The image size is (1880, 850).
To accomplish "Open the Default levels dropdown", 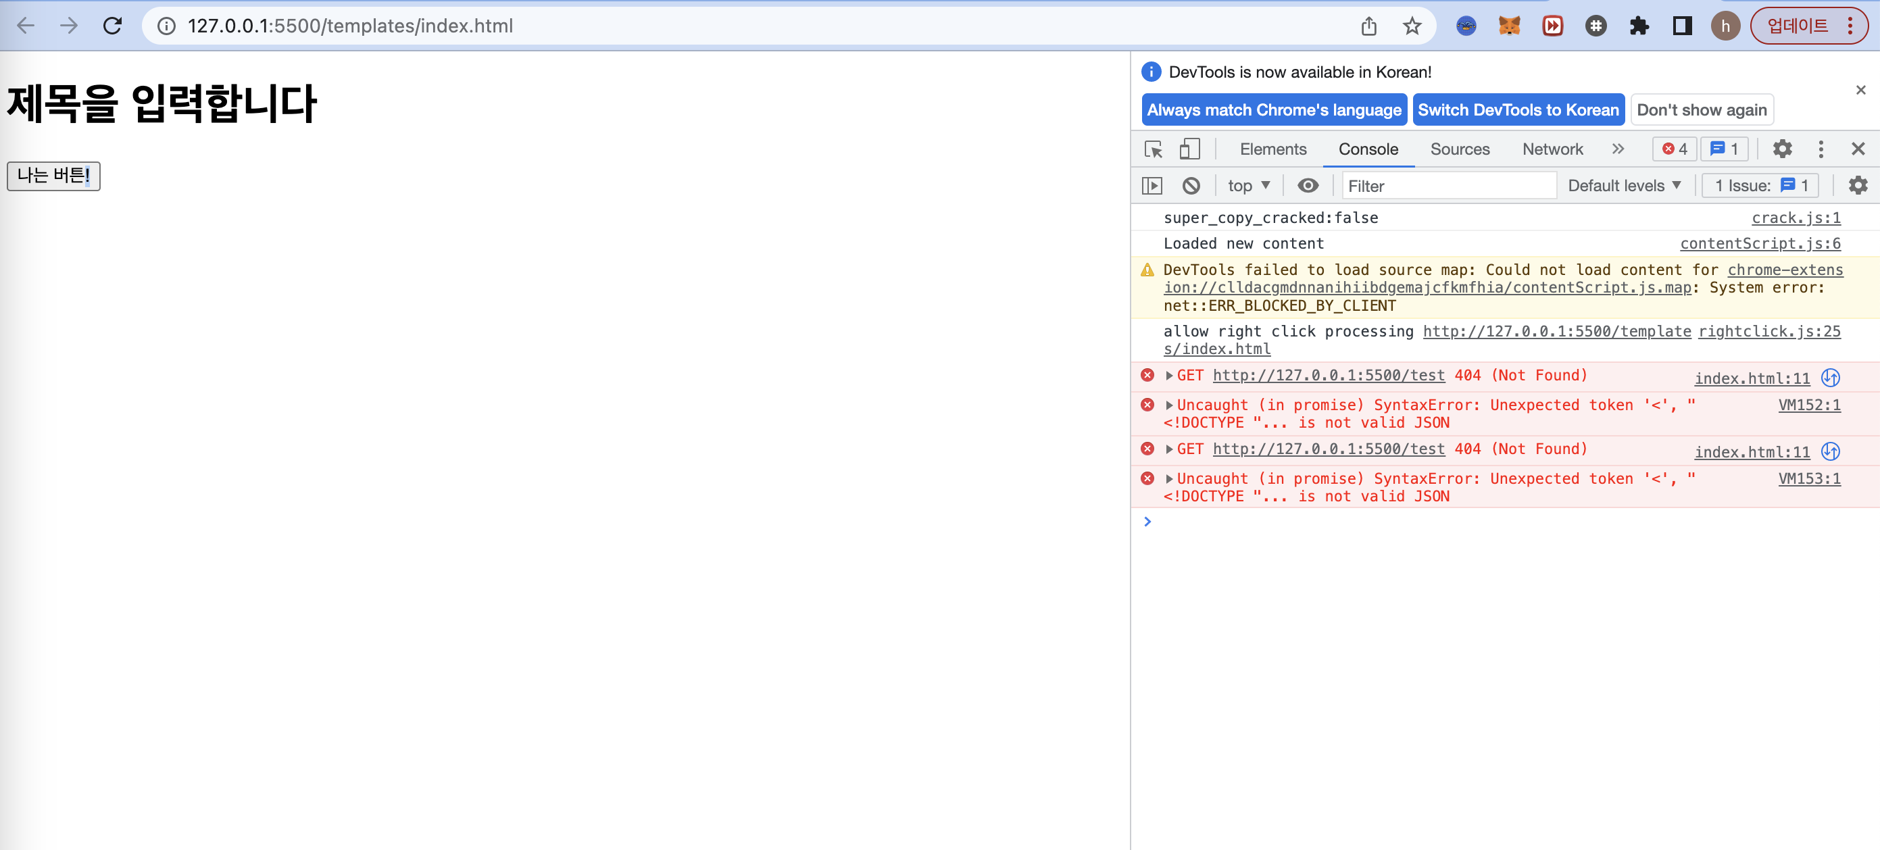I will pyautogui.click(x=1624, y=186).
